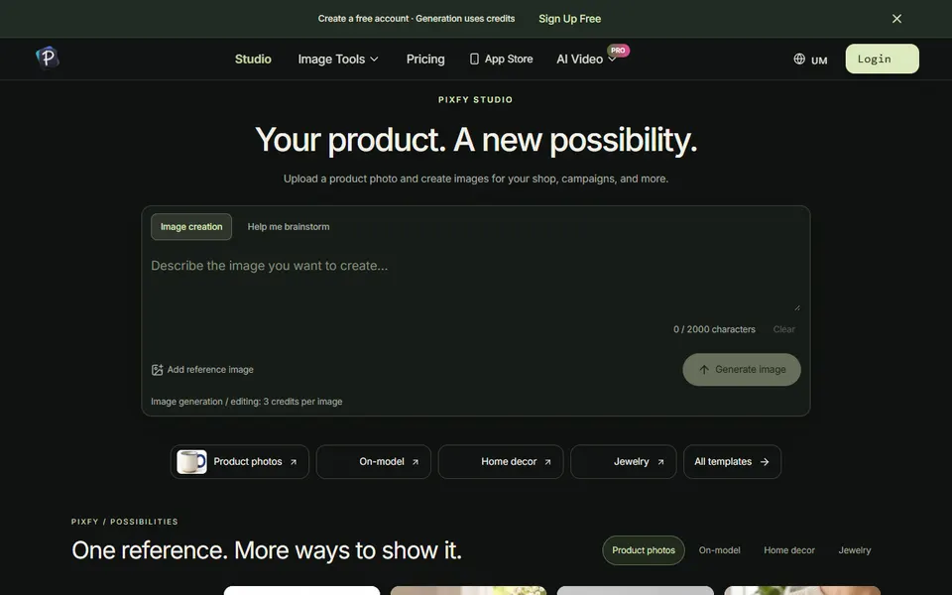Expand the Image Tools dropdown
This screenshot has height=595, width=952.
click(337, 59)
